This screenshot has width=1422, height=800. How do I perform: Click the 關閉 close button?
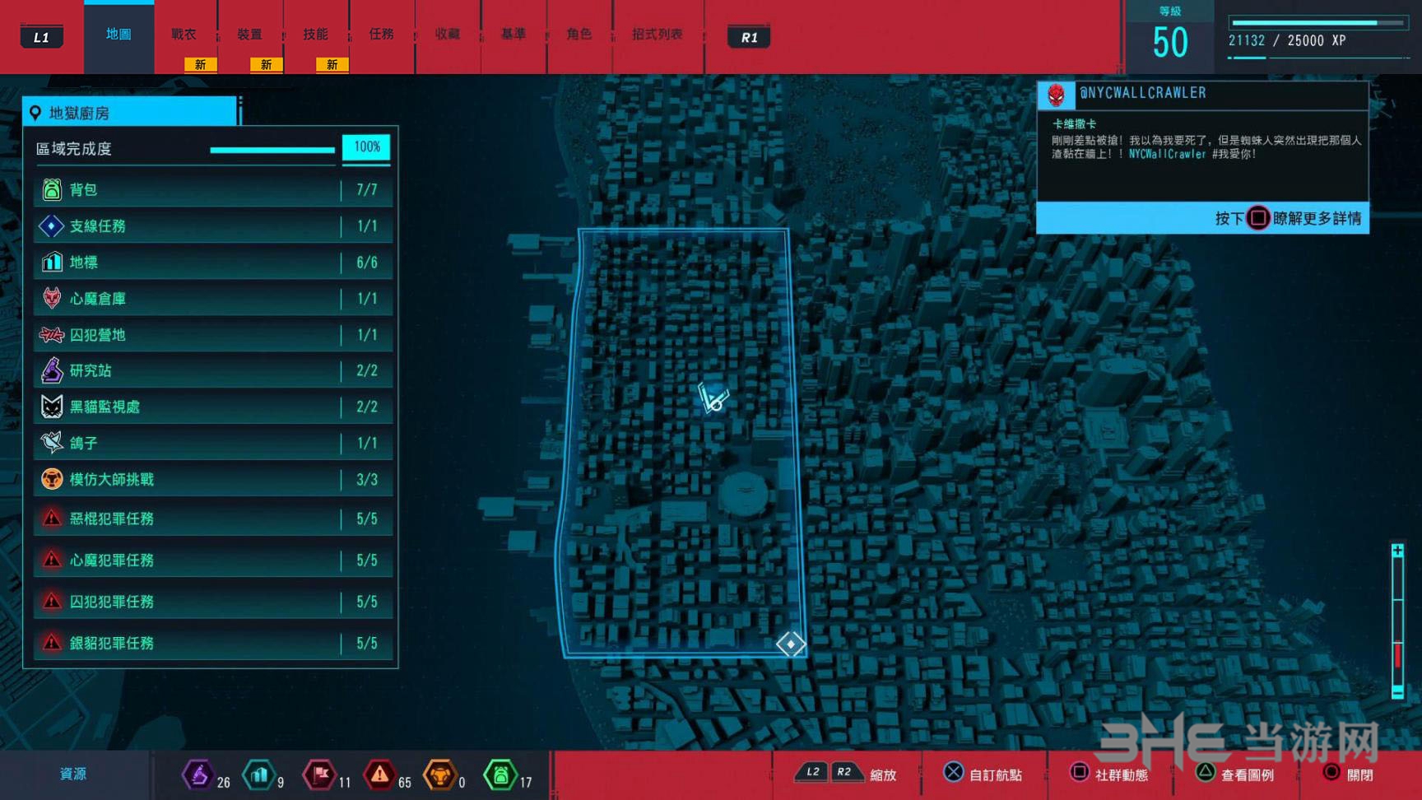(x=1348, y=774)
